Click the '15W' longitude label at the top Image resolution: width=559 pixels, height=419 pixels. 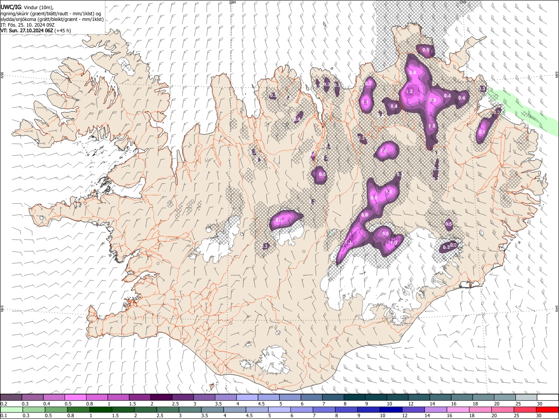tap(462, 2)
